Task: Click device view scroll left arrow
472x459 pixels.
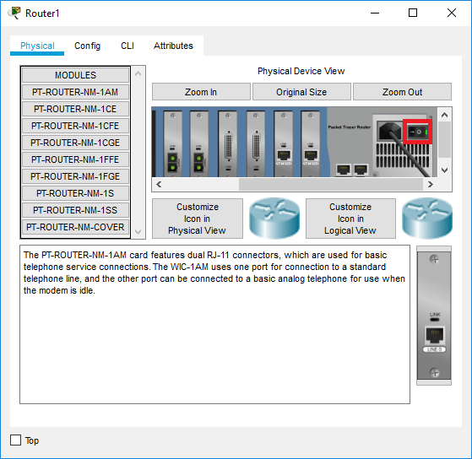Action: point(159,184)
